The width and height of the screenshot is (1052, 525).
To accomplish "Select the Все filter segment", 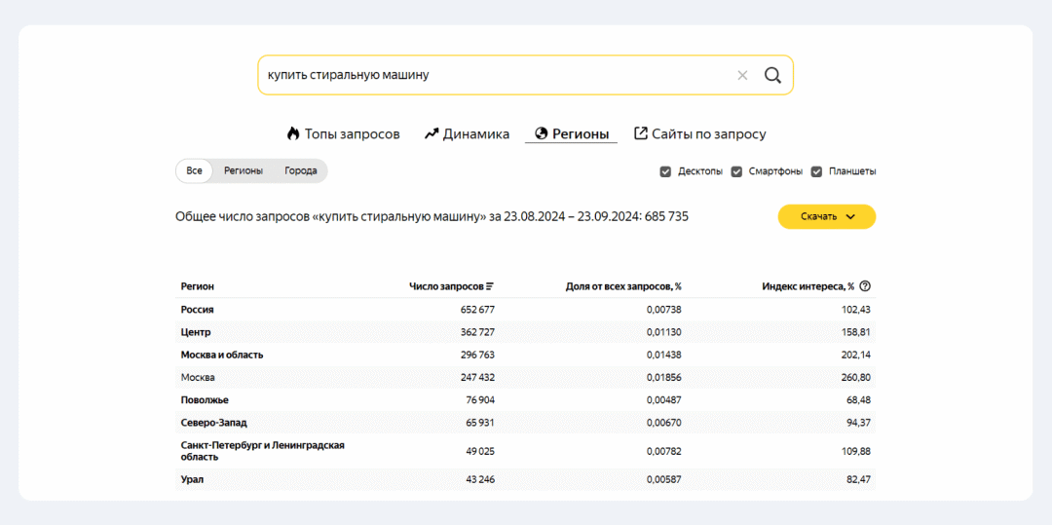I will (194, 171).
